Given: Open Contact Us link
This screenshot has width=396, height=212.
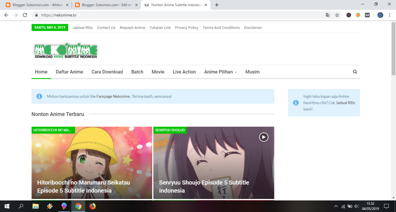Looking at the screenshot, I should (x=106, y=28).
